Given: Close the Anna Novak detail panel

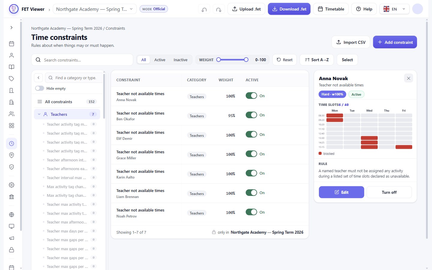Looking at the screenshot, I should pyautogui.click(x=408, y=78).
